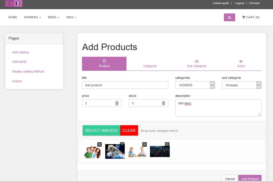Select the white tiger thumbnail
This screenshot has height=182, width=273.
115,151
